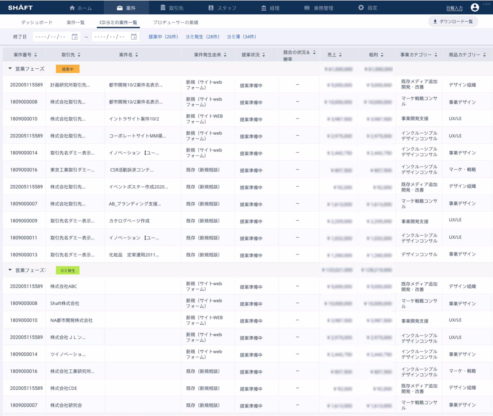Open the end-date calendar picker icon
This screenshot has width=493, height=416.
click(134, 37)
